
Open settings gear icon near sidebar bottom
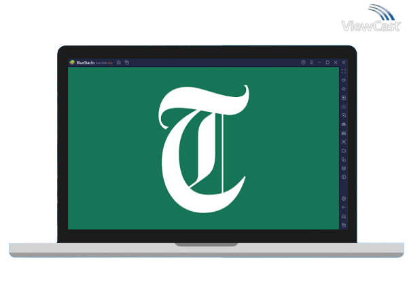(x=344, y=199)
